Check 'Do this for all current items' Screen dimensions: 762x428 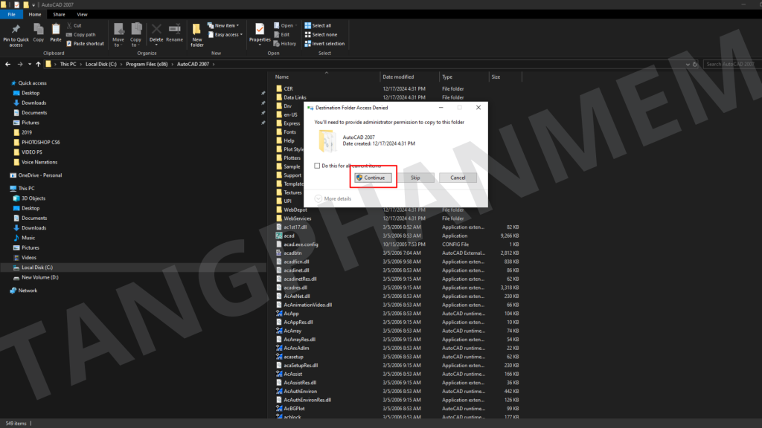[x=318, y=166]
